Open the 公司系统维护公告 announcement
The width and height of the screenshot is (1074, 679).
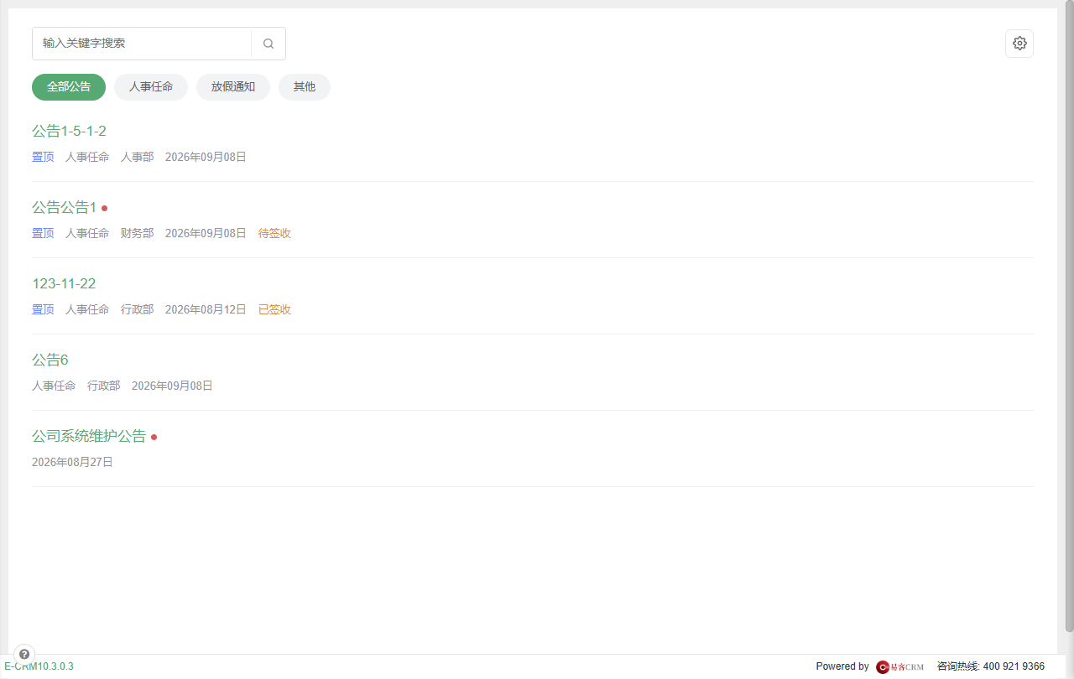pos(89,436)
